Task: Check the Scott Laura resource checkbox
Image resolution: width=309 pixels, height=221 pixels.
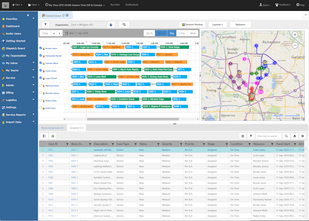Action: 41,108
